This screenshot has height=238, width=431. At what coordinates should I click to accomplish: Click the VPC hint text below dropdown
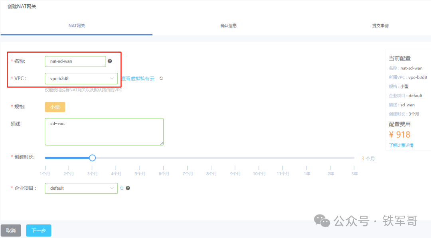tap(83, 90)
